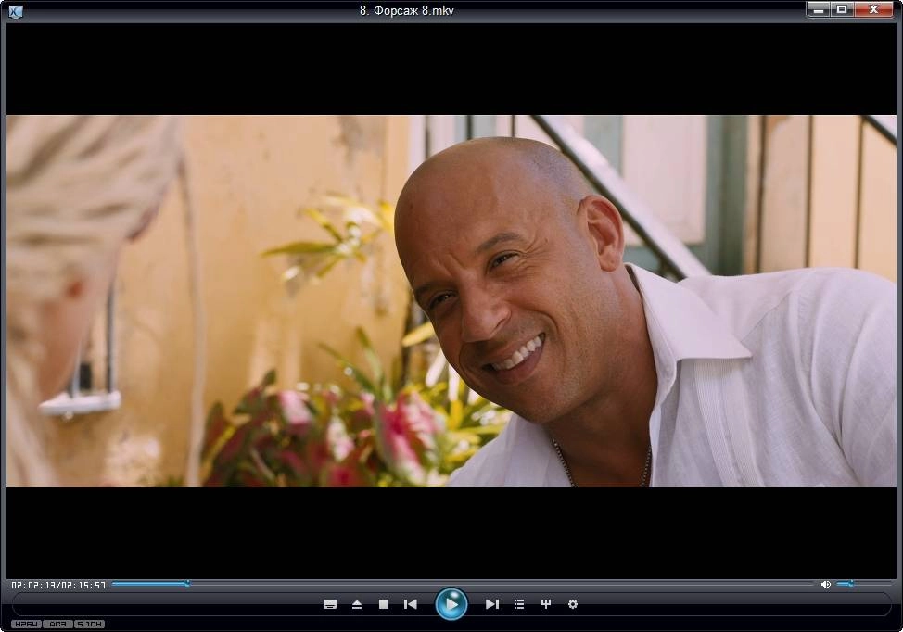
Task: Click the video frame to toggle playback
Action: click(x=451, y=301)
